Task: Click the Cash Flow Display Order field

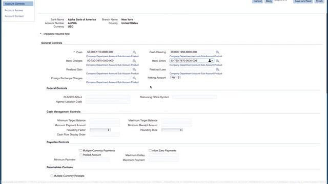Action: click(105, 134)
